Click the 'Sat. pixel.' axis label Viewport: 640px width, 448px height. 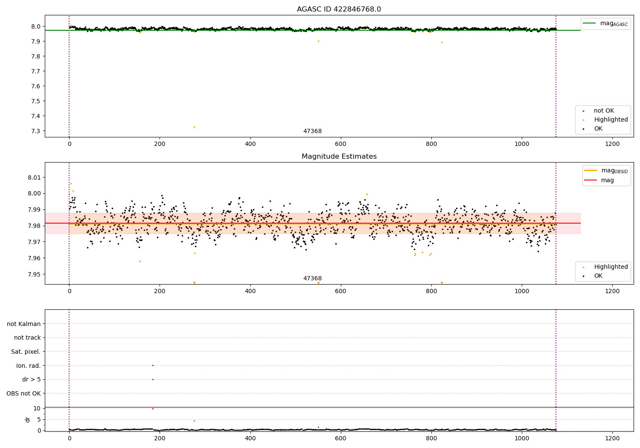(26, 352)
